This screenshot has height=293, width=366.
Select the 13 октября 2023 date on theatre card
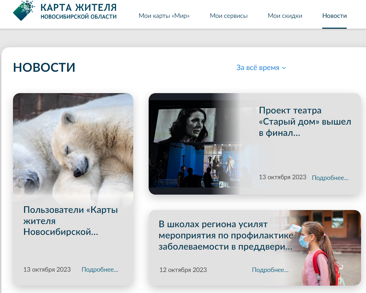tap(283, 177)
